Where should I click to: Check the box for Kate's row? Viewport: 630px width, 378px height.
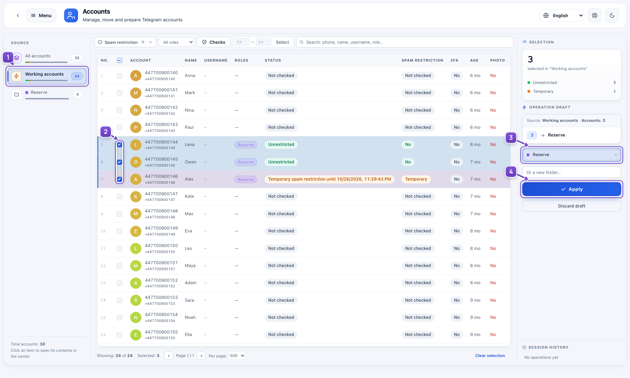[119, 196]
